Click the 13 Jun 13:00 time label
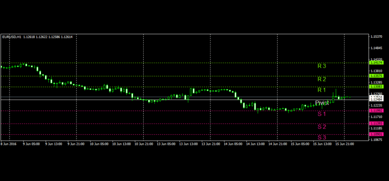The width and height of the screenshot is (389, 181). pos(189,144)
